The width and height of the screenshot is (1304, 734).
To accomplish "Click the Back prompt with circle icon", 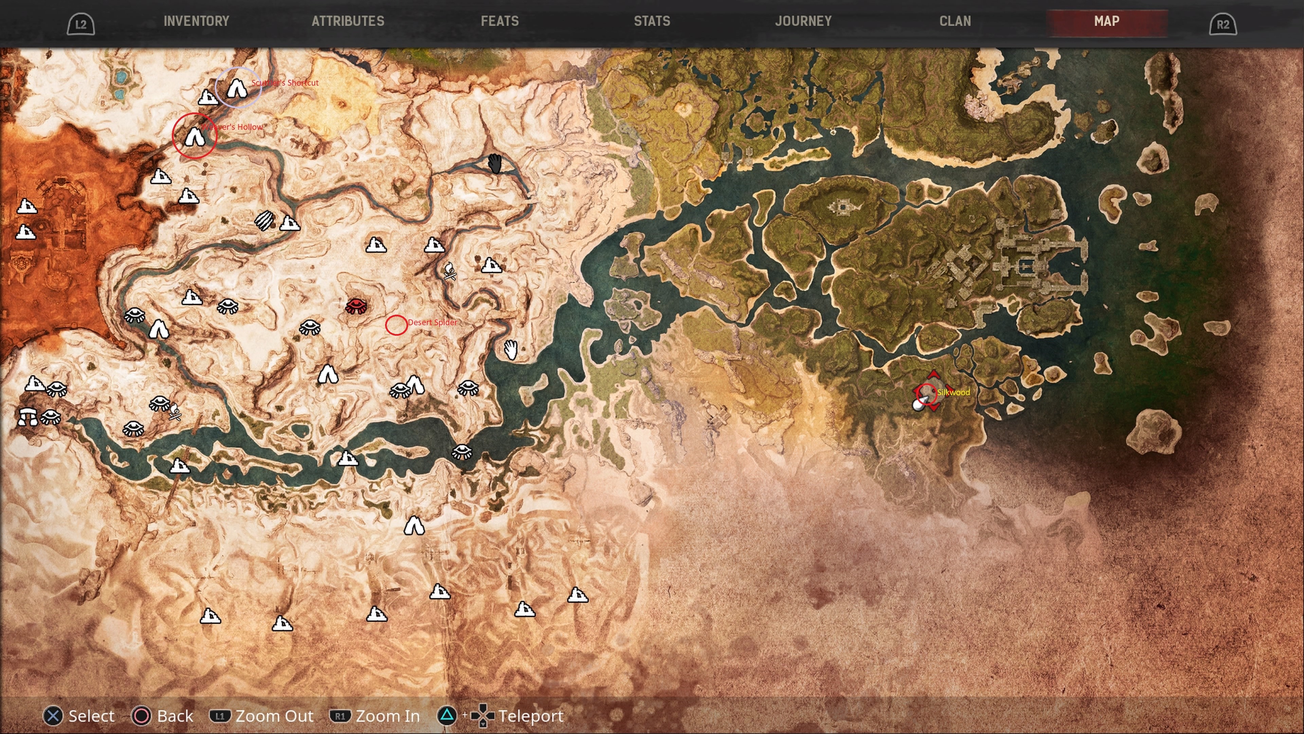I will [x=163, y=716].
